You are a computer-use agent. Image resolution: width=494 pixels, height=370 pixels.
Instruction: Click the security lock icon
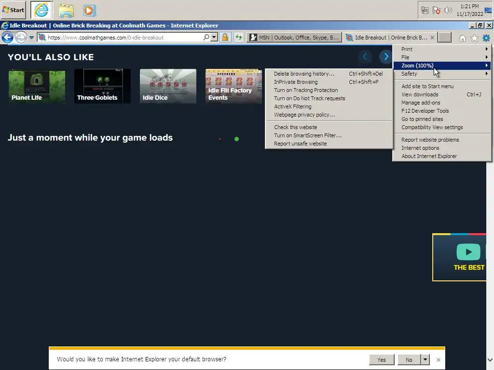[x=225, y=38]
